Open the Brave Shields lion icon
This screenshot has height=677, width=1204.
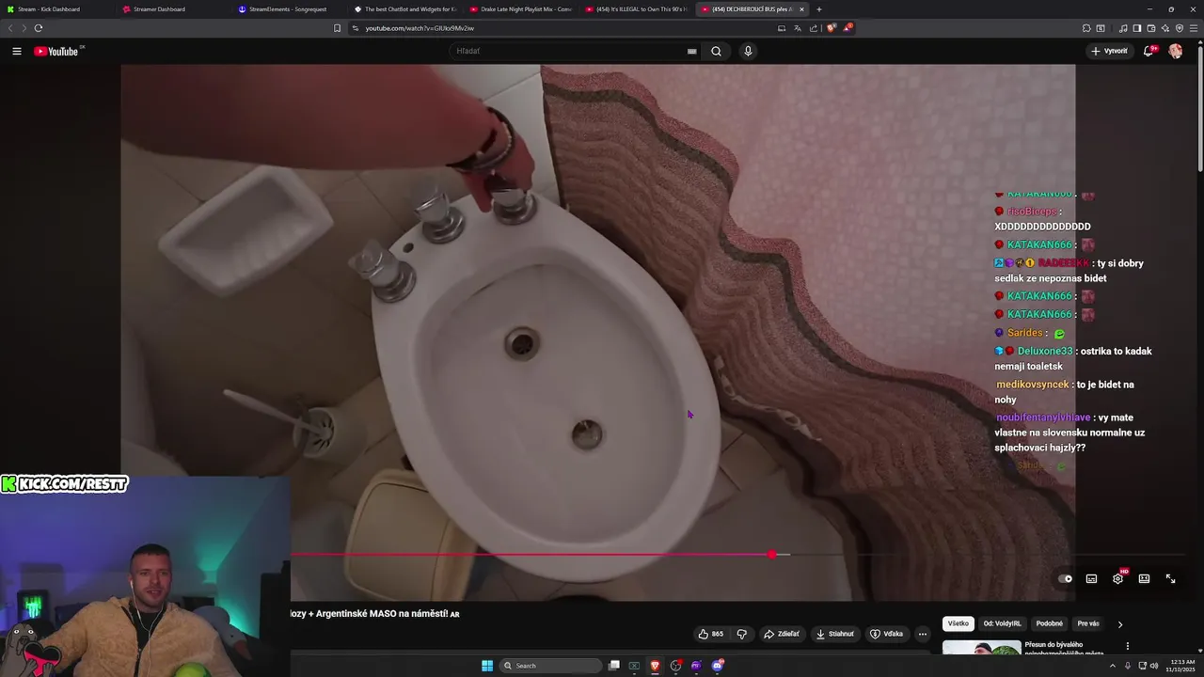pyautogui.click(x=831, y=28)
